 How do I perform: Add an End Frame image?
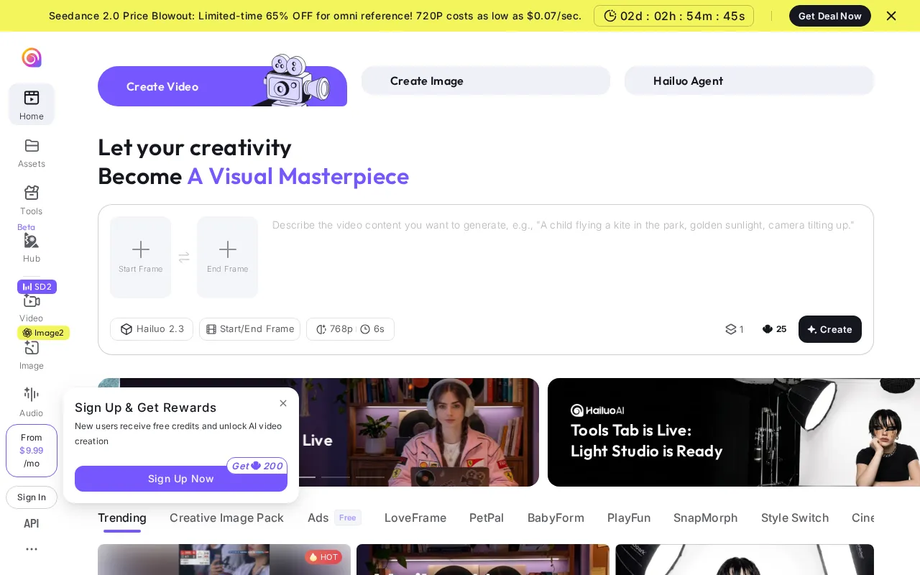(x=227, y=257)
